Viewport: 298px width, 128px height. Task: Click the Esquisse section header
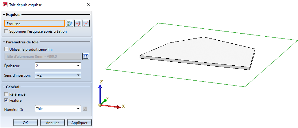coord(13,14)
